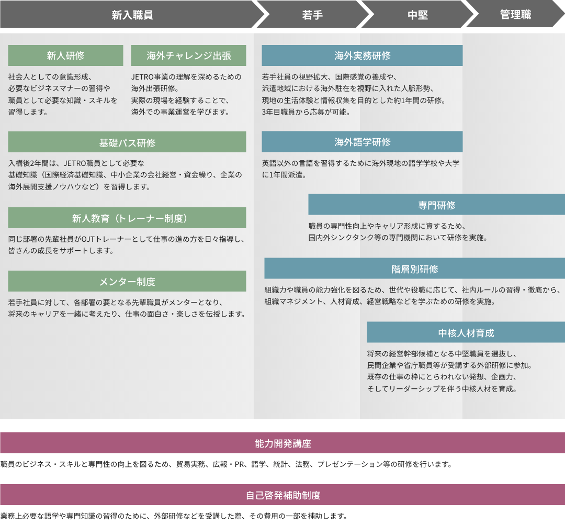Click the 中核人材育成 header bar

(x=466, y=332)
